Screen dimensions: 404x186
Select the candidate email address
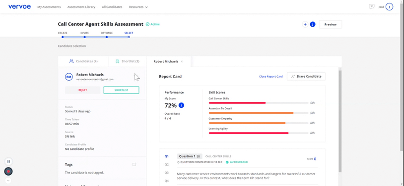point(95,79)
